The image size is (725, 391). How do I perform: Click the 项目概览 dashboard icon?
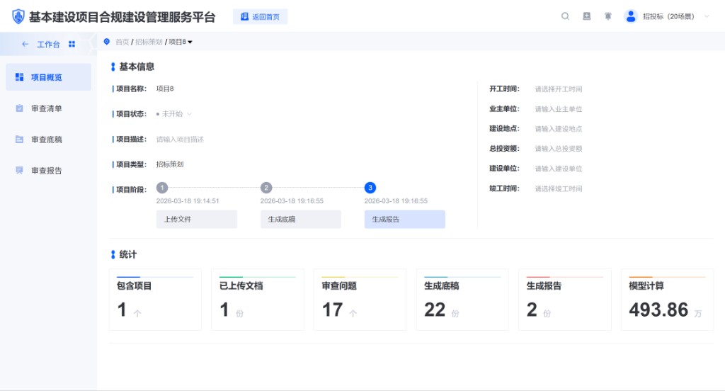(19, 76)
